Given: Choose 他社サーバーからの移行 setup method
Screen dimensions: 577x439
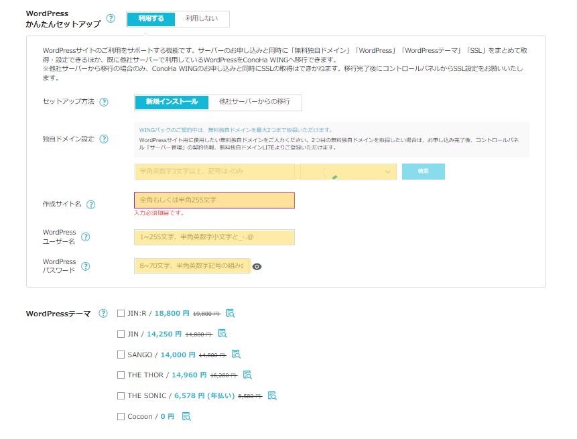Looking at the screenshot, I should (x=255, y=103).
